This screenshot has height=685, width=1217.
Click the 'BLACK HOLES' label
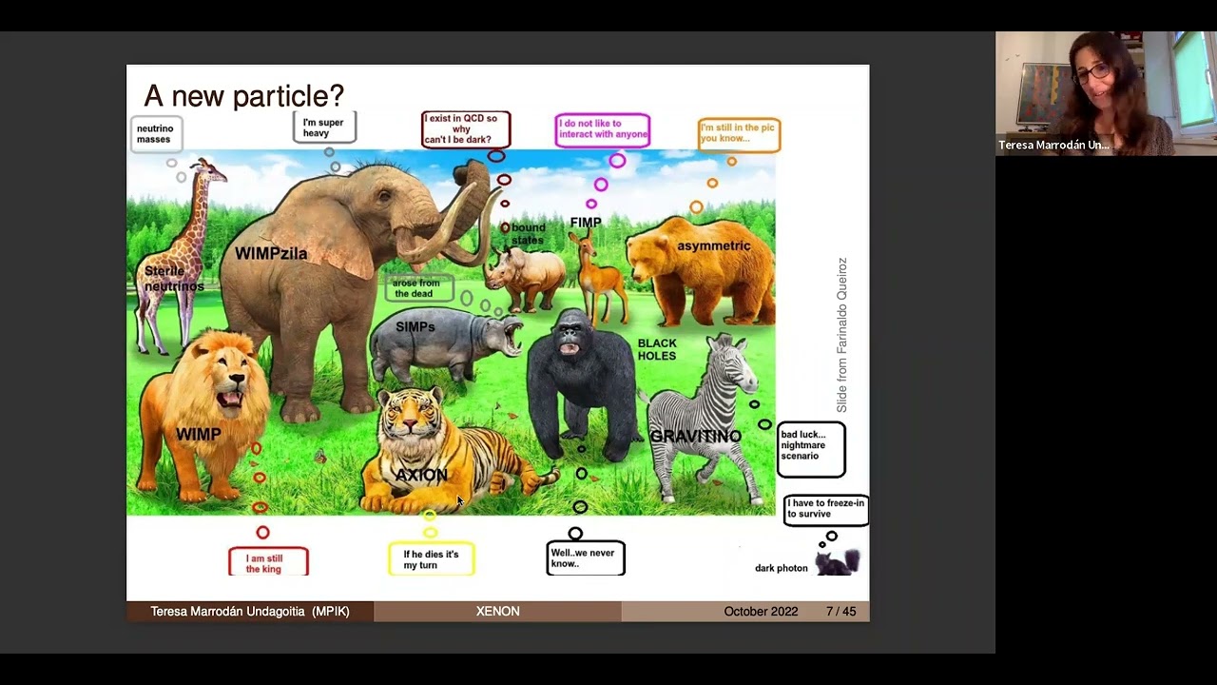coord(657,349)
